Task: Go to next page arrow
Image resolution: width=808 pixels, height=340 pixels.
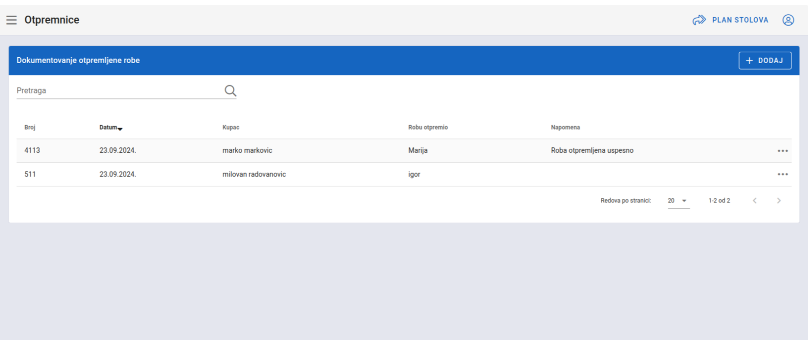Action: pos(778,201)
